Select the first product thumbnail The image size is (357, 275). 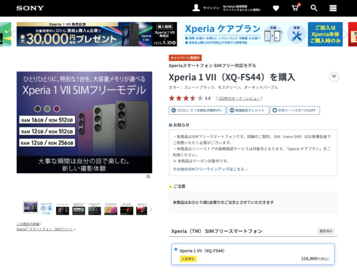[30, 207]
